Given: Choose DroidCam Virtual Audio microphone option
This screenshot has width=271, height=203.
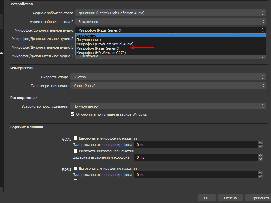Looking at the screenshot, I should pos(104,44).
